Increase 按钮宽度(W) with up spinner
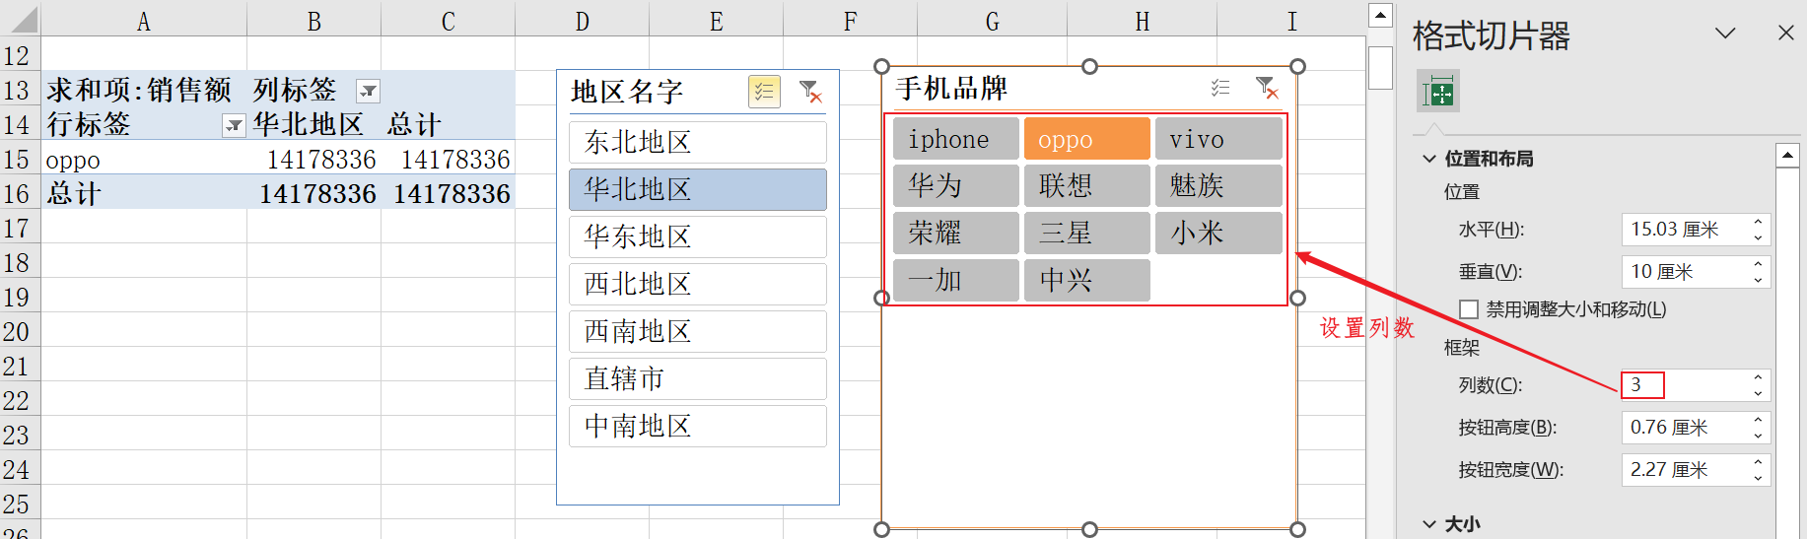The width and height of the screenshot is (1807, 539). pyautogui.click(x=1758, y=462)
